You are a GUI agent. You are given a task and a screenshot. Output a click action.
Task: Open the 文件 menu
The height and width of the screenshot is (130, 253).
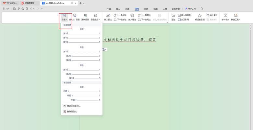tap(6, 9)
